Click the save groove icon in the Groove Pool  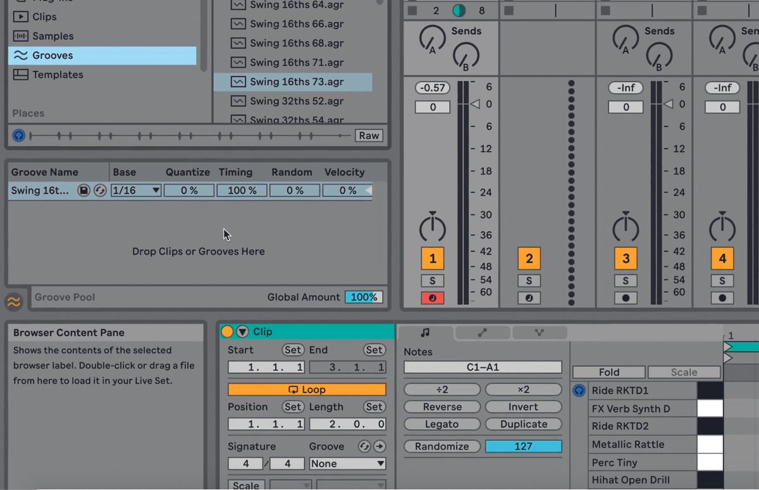83,190
